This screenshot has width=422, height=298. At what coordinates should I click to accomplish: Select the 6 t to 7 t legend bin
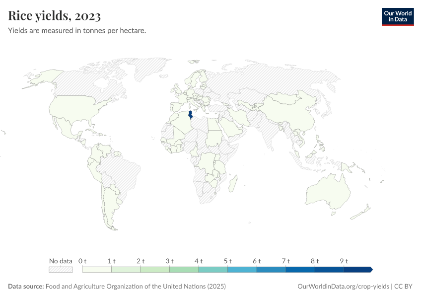[x=271, y=270]
